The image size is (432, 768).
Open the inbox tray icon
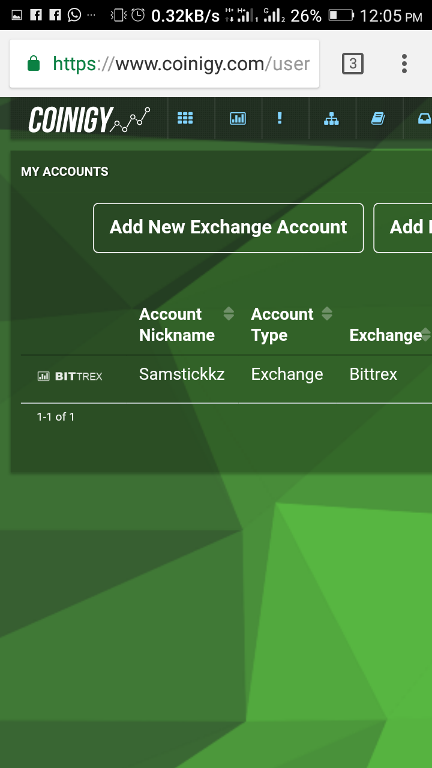(424, 118)
